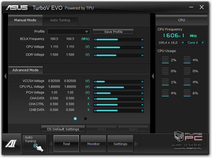Decrease BCLK Frequency with left arrow
212x158 pixels.
coord(95,39)
